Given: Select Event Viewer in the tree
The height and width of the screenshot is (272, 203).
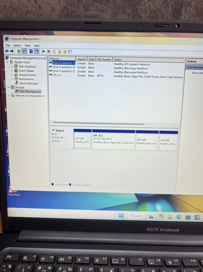Looking at the screenshot, I should pos(26,71).
